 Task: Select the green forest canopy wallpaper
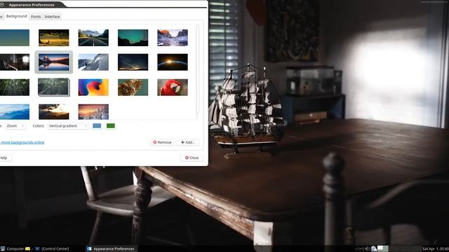pos(14,87)
